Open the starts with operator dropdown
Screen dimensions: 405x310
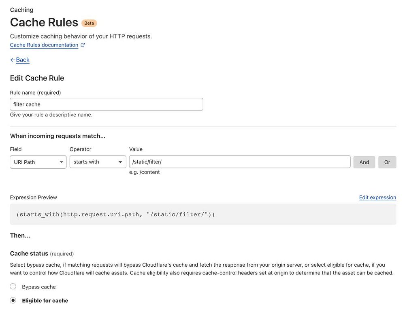[x=97, y=162]
